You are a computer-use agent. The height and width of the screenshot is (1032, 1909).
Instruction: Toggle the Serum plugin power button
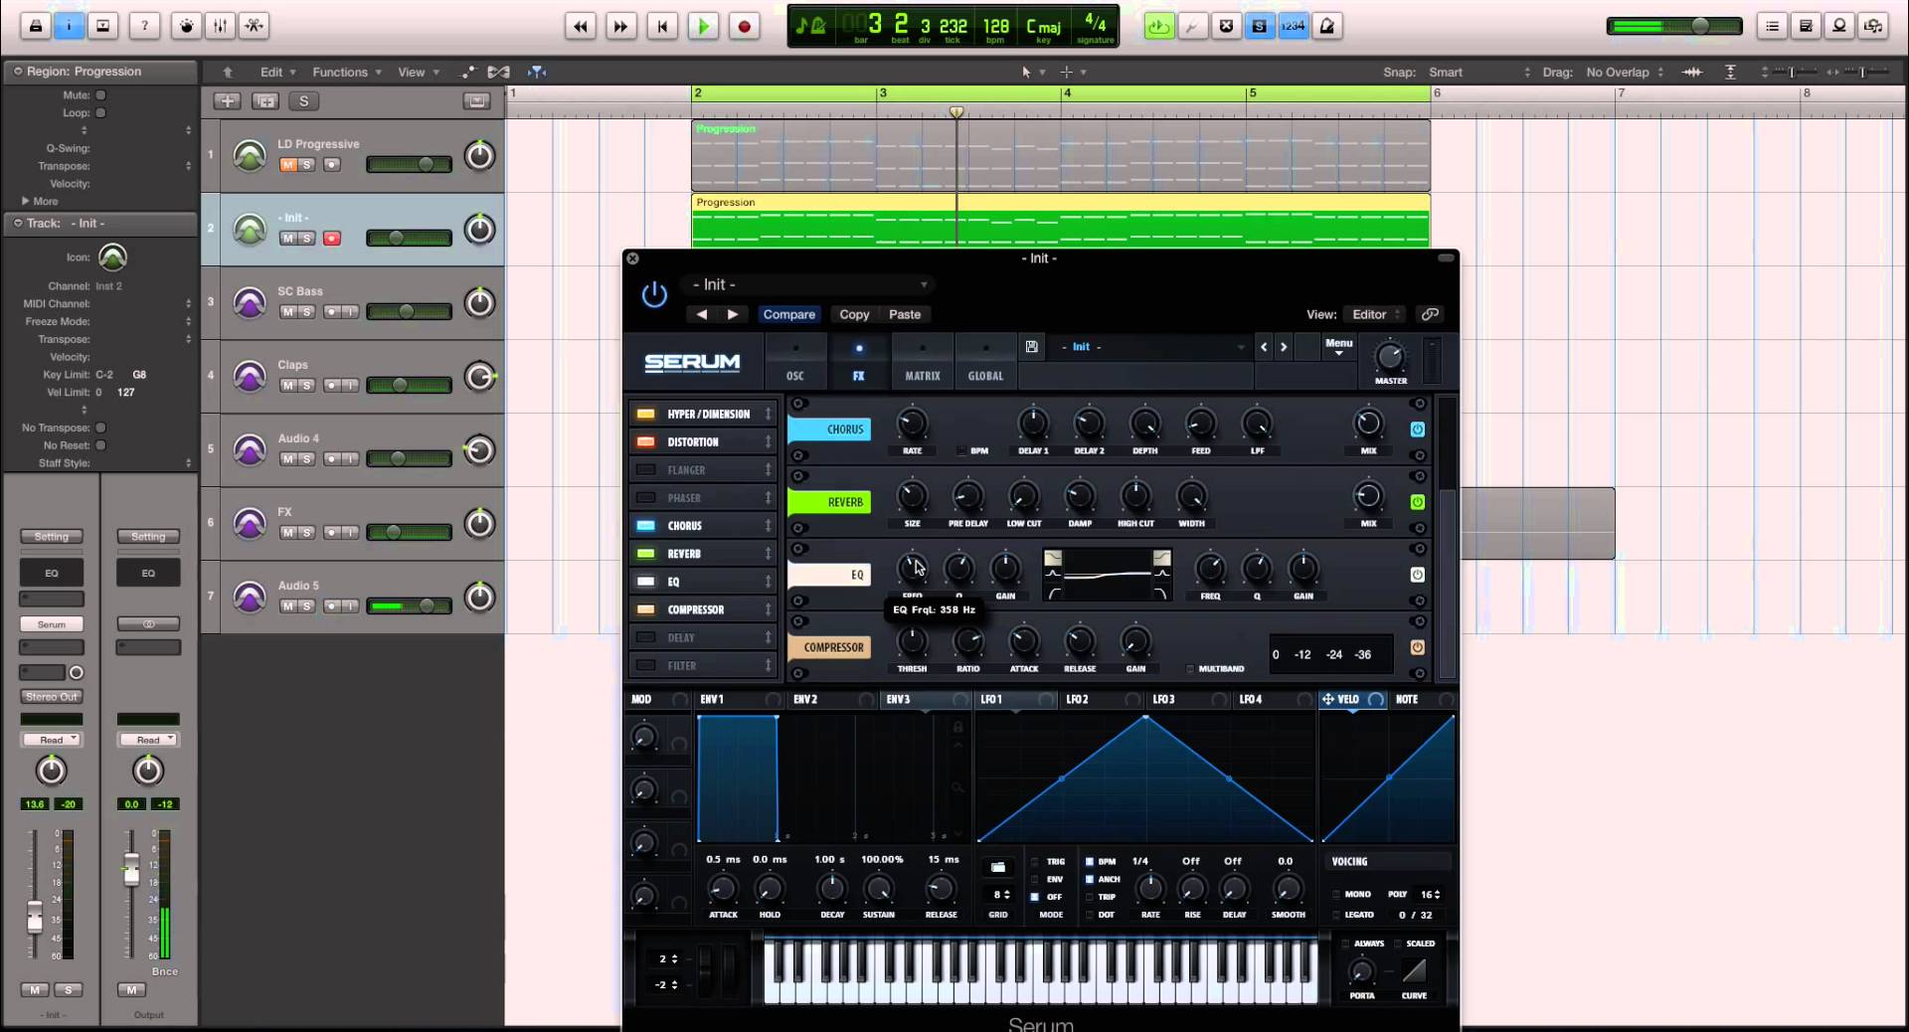coord(654,294)
